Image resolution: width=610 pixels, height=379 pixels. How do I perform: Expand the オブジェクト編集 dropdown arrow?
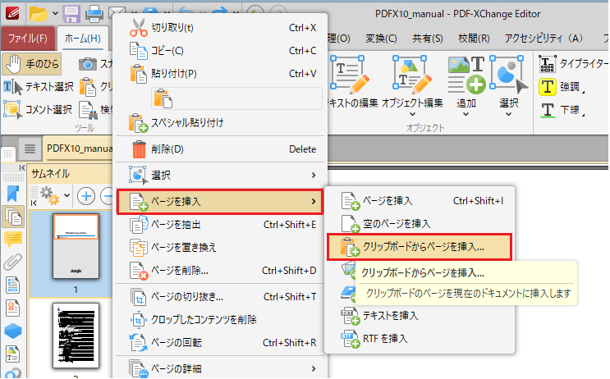click(412, 114)
